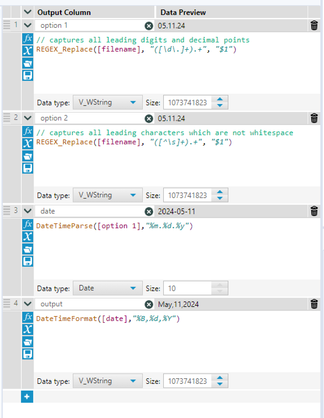The height and width of the screenshot is (418, 324).
Task: Collapse all expressions using header chevron
Action: tap(28, 12)
